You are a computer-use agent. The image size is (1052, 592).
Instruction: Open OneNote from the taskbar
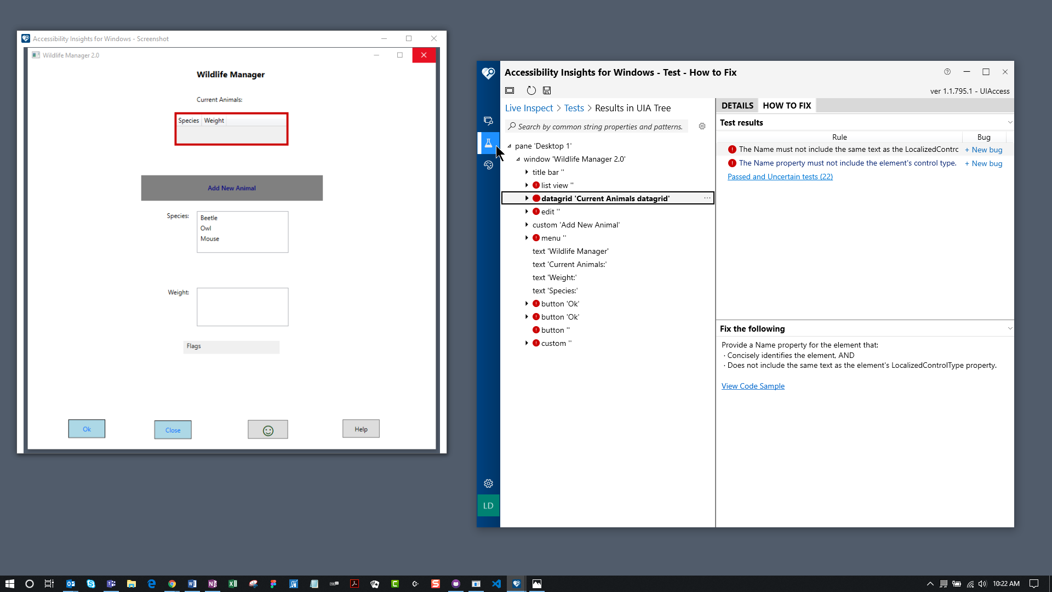[x=213, y=584]
